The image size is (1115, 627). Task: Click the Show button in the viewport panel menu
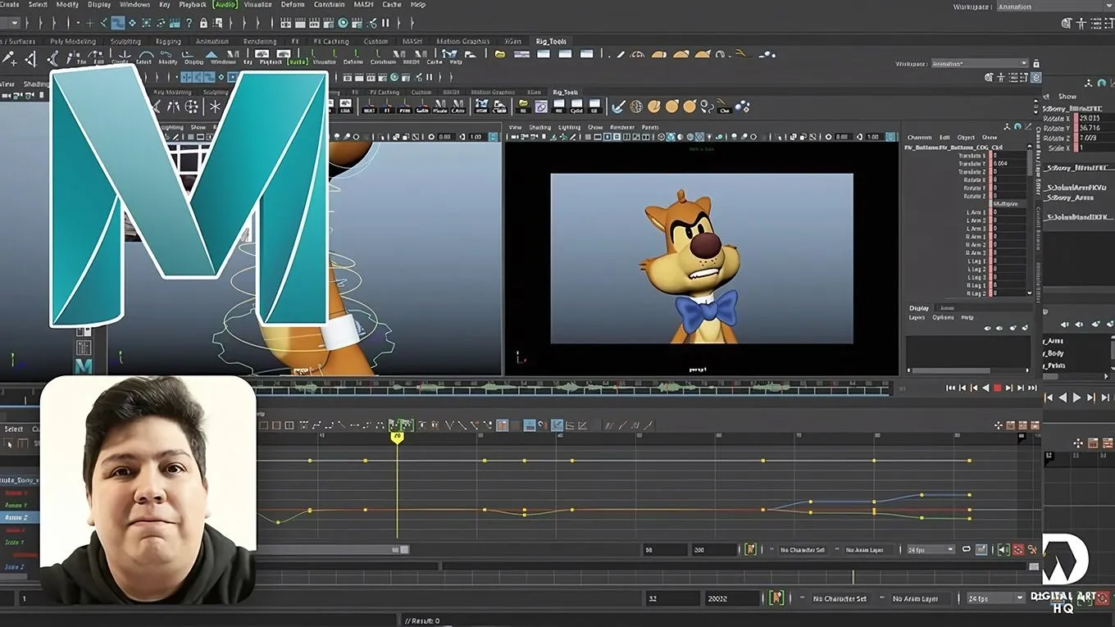click(594, 127)
